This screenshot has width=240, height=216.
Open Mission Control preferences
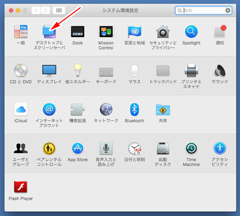[106, 32]
